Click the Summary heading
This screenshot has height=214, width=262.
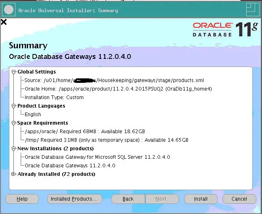28,45
